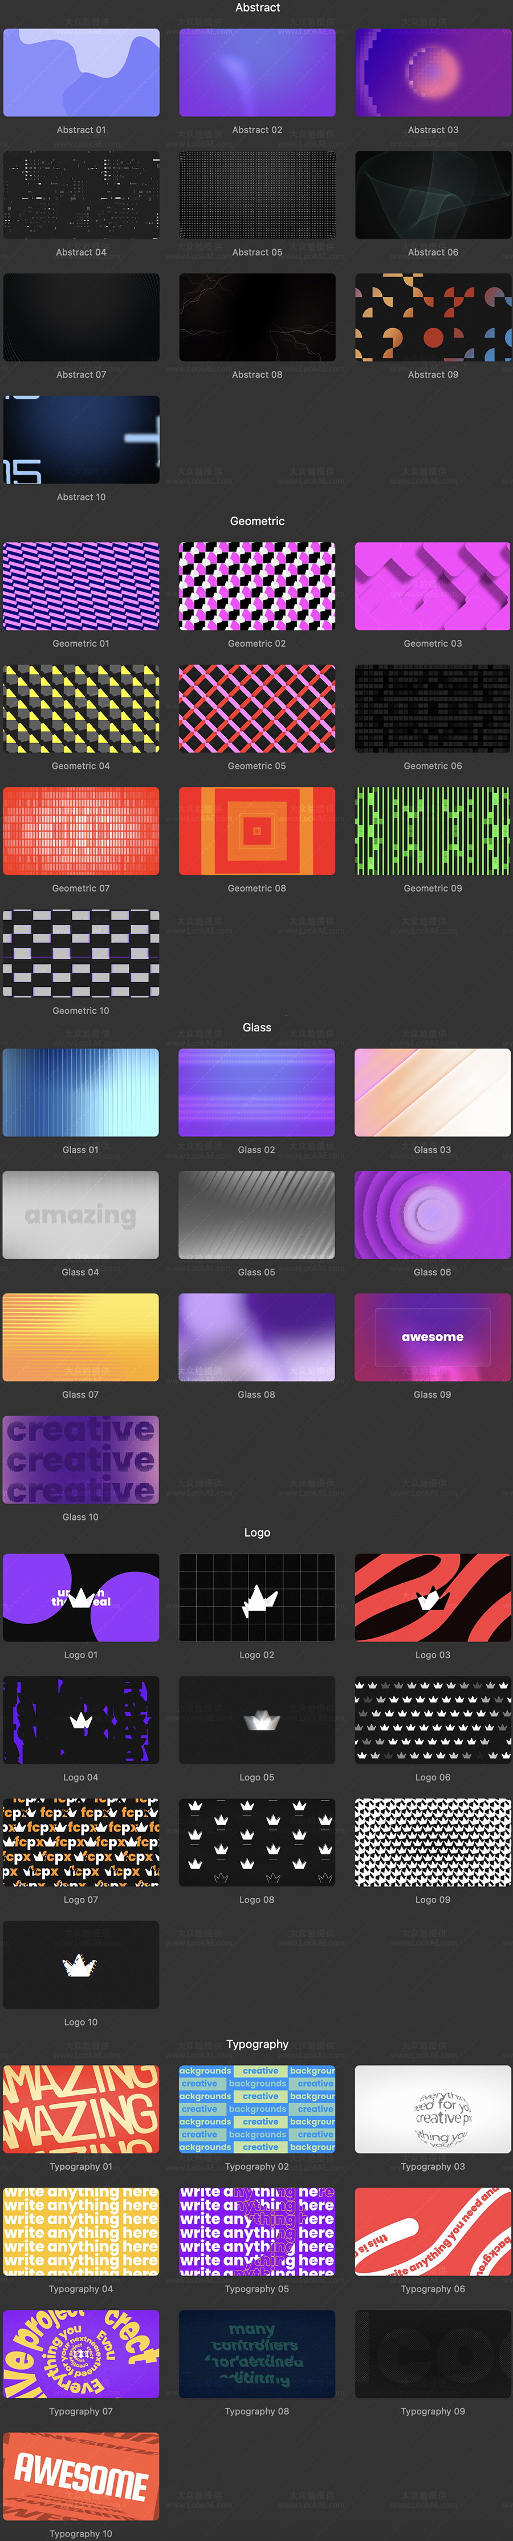Select Geometric 02 pink checker pattern
Screen dimensions: 513x2541
click(x=257, y=586)
